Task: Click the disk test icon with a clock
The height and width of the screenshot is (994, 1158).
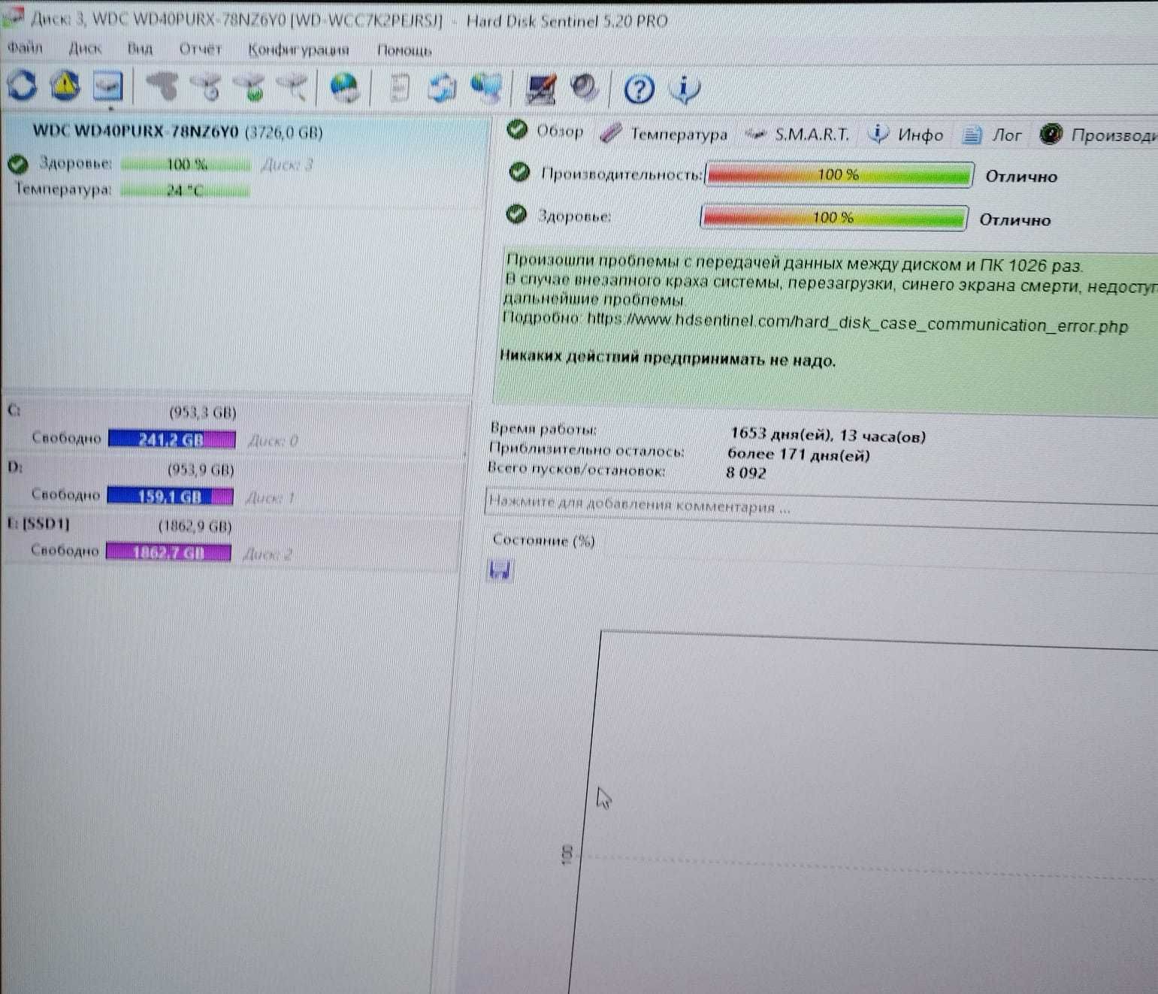Action: [x=206, y=87]
